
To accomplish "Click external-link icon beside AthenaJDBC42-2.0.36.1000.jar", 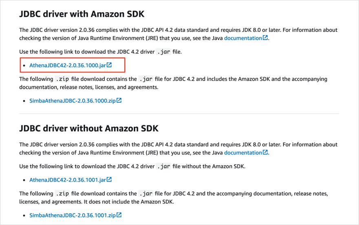I will coord(109,65).
